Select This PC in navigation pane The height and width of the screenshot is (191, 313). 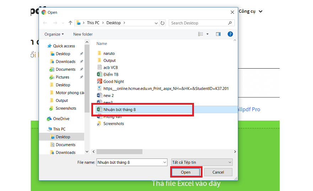point(56,129)
